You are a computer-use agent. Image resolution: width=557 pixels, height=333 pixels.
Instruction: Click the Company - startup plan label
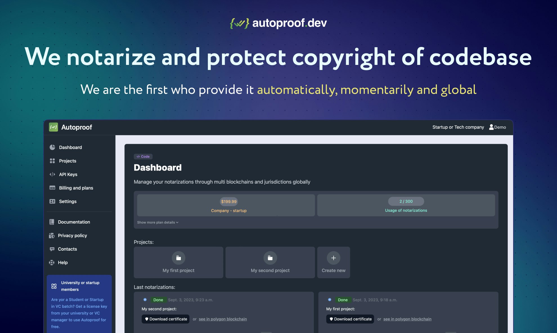(229, 210)
